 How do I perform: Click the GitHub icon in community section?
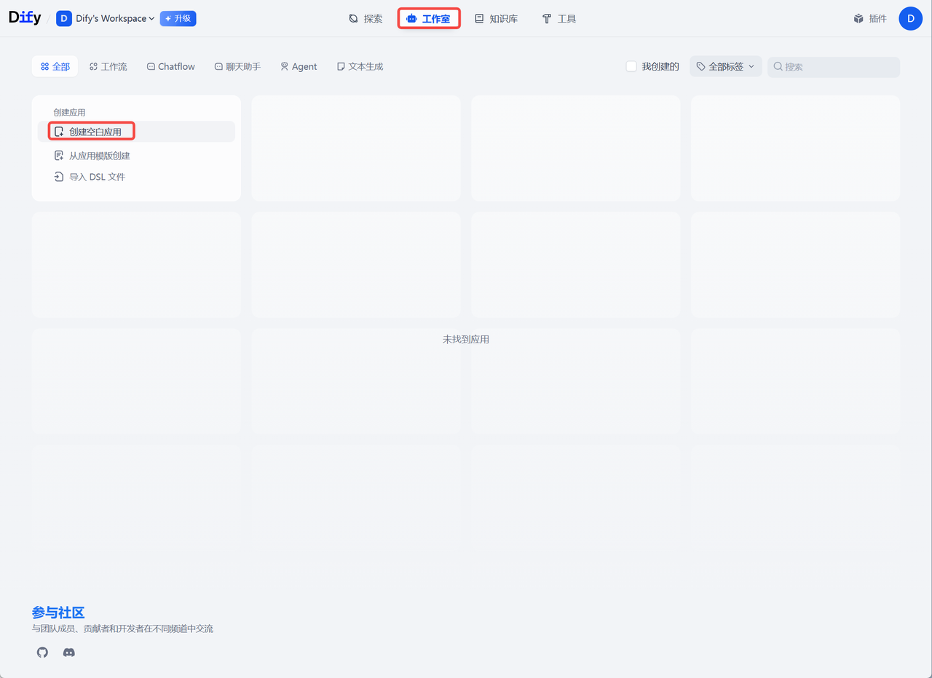(42, 653)
